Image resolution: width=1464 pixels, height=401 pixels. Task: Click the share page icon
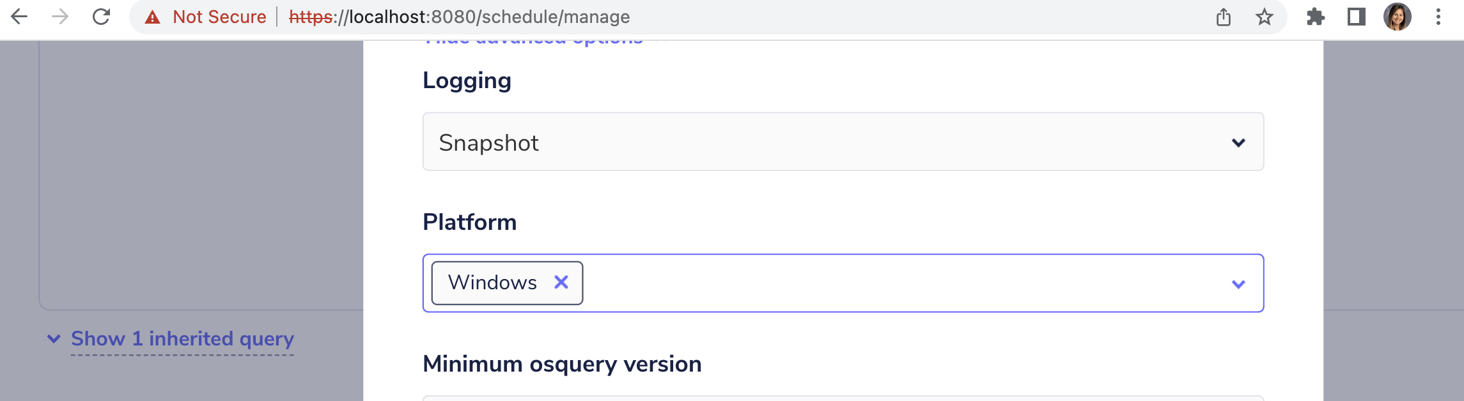[1223, 17]
